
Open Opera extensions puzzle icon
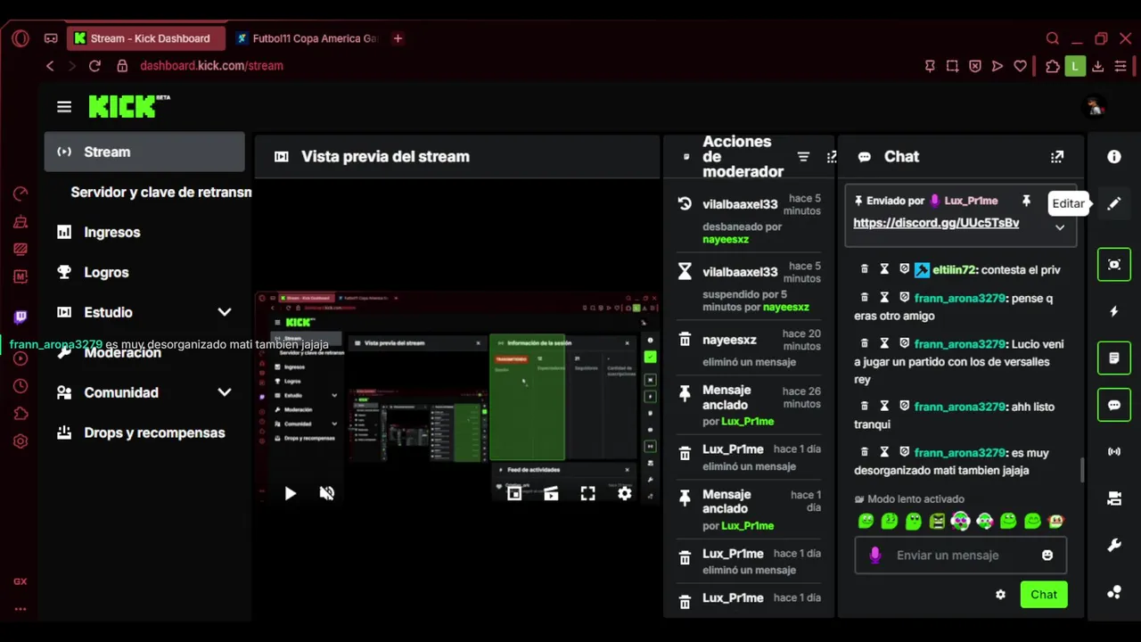coord(1053,66)
